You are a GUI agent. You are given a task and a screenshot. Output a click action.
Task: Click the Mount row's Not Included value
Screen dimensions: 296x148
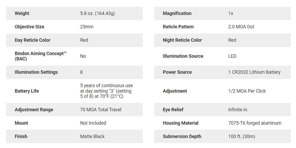93,123
